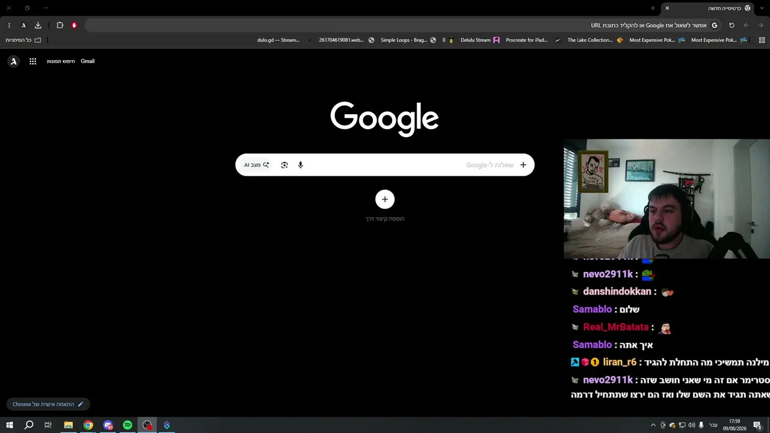Screen dimensions: 770x433
Task: Switch keyboard language indicator in tray
Action: click(x=713, y=425)
